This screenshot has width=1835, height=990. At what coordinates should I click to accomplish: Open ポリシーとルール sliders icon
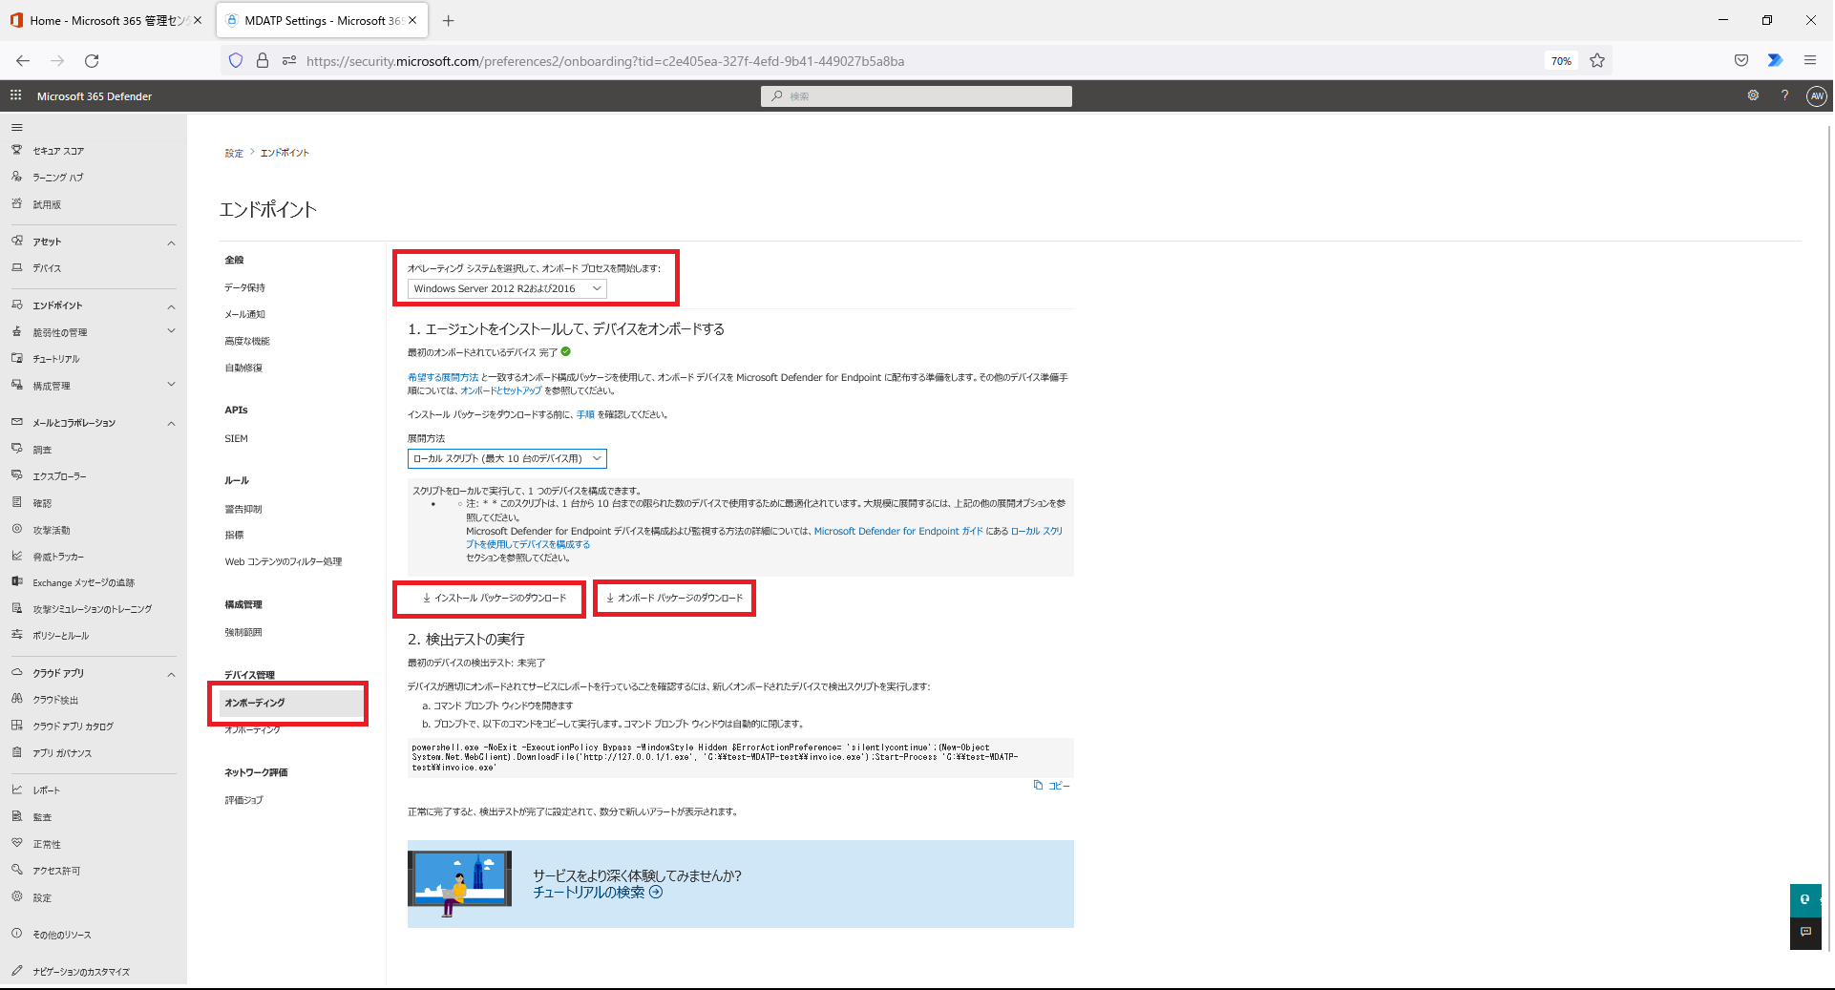[16, 635]
